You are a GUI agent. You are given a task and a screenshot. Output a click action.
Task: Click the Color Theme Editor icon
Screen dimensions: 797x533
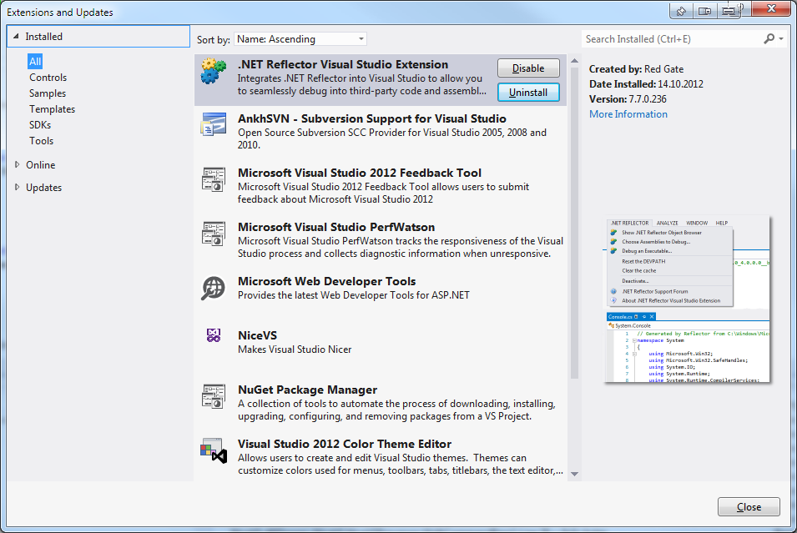click(214, 451)
